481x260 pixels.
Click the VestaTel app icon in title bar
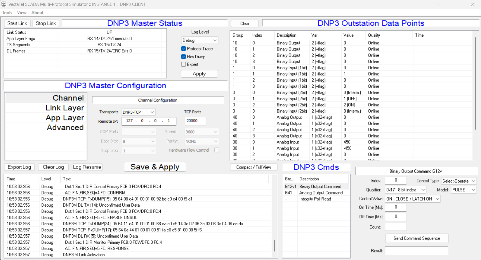click(x=4, y=4)
